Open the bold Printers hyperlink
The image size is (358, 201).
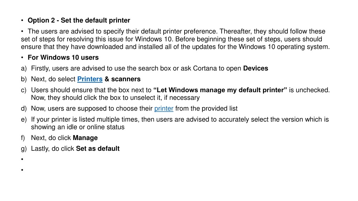(90, 79)
